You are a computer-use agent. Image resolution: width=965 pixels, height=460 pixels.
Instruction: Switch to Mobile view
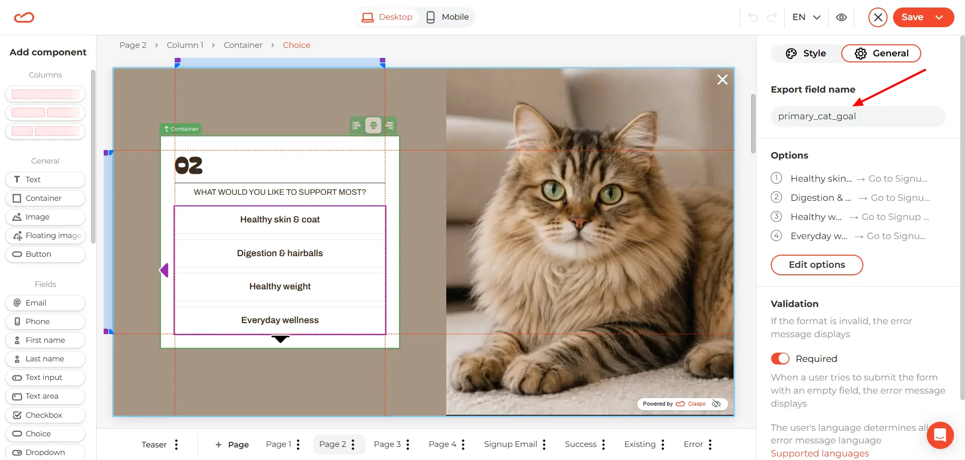pos(447,17)
